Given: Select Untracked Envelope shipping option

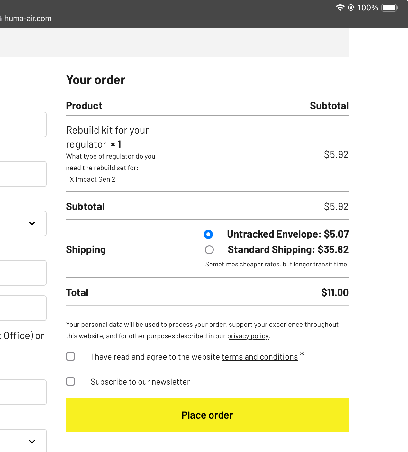Looking at the screenshot, I should [208, 234].
